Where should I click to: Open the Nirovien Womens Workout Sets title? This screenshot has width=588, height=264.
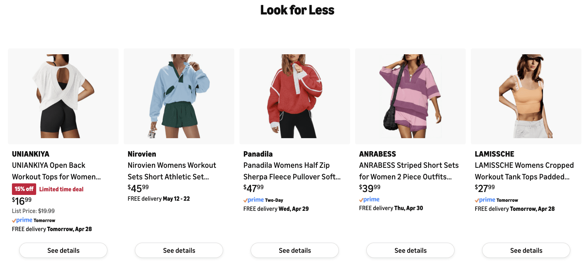click(x=172, y=171)
